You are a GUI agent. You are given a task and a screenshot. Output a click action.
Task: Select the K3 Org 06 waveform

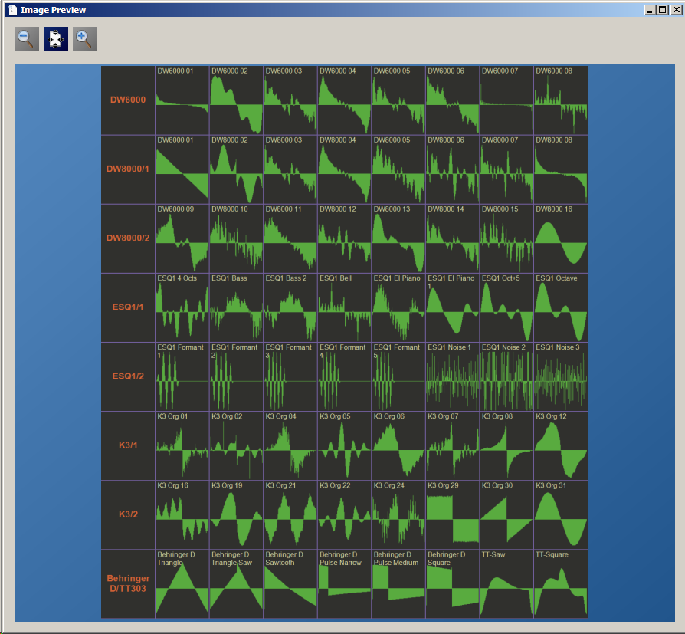(x=398, y=445)
